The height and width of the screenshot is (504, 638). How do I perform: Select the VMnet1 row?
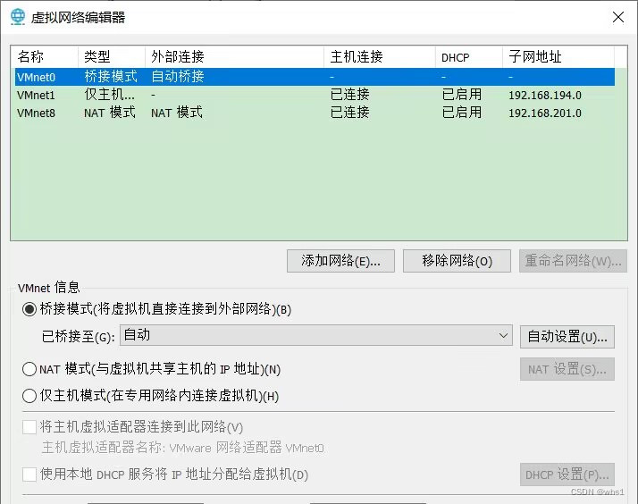(315, 95)
